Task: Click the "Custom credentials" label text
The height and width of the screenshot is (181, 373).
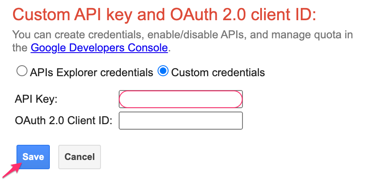Action: pyautogui.click(x=218, y=72)
